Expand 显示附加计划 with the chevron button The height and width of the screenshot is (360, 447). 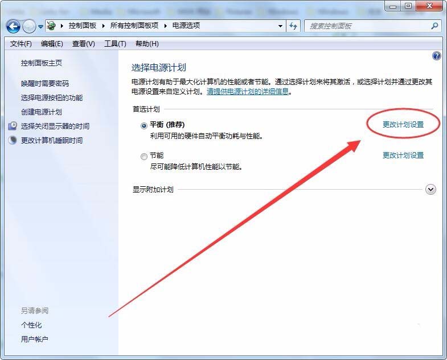tap(430, 190)
